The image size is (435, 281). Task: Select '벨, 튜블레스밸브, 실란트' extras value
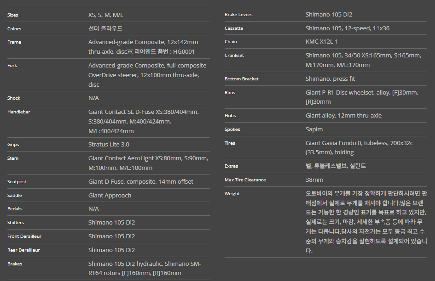coord(336,166)
